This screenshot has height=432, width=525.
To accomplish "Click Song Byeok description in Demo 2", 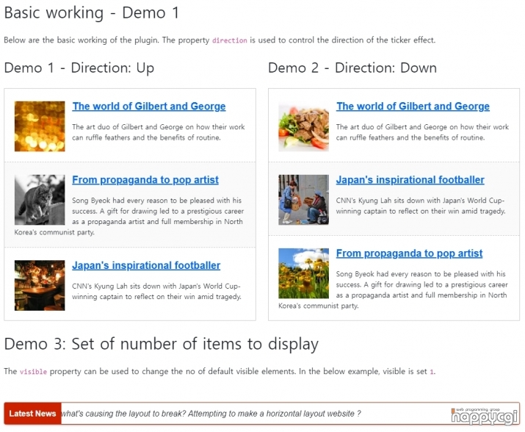I will [x=393, y=289].
